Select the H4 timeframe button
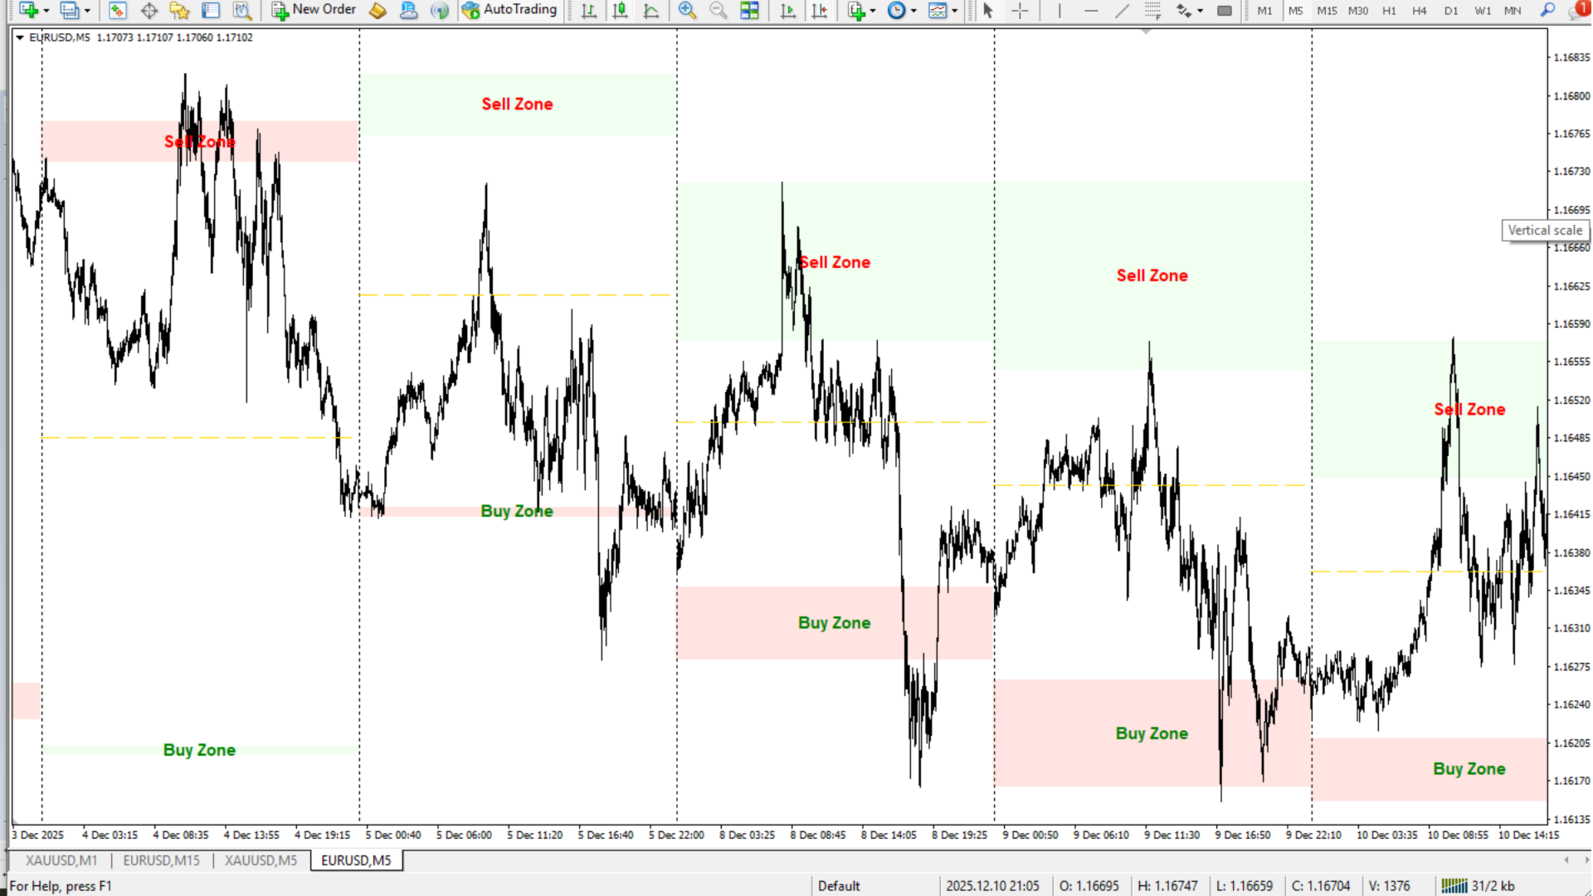The height and width of the screenshot is (896, 1593). [x=1419, y=11]
